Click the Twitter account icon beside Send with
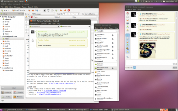 [134, 68]
